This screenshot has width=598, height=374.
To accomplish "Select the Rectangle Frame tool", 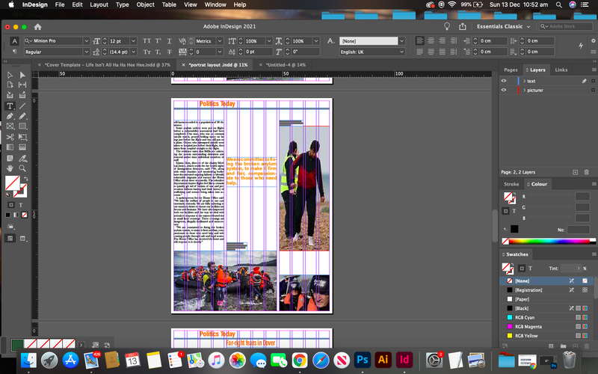I will tap(10, 126).
